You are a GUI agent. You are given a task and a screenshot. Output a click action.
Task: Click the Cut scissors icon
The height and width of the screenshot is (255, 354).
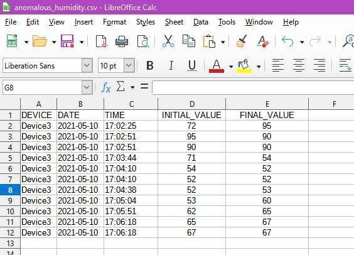tap(168, 41)
